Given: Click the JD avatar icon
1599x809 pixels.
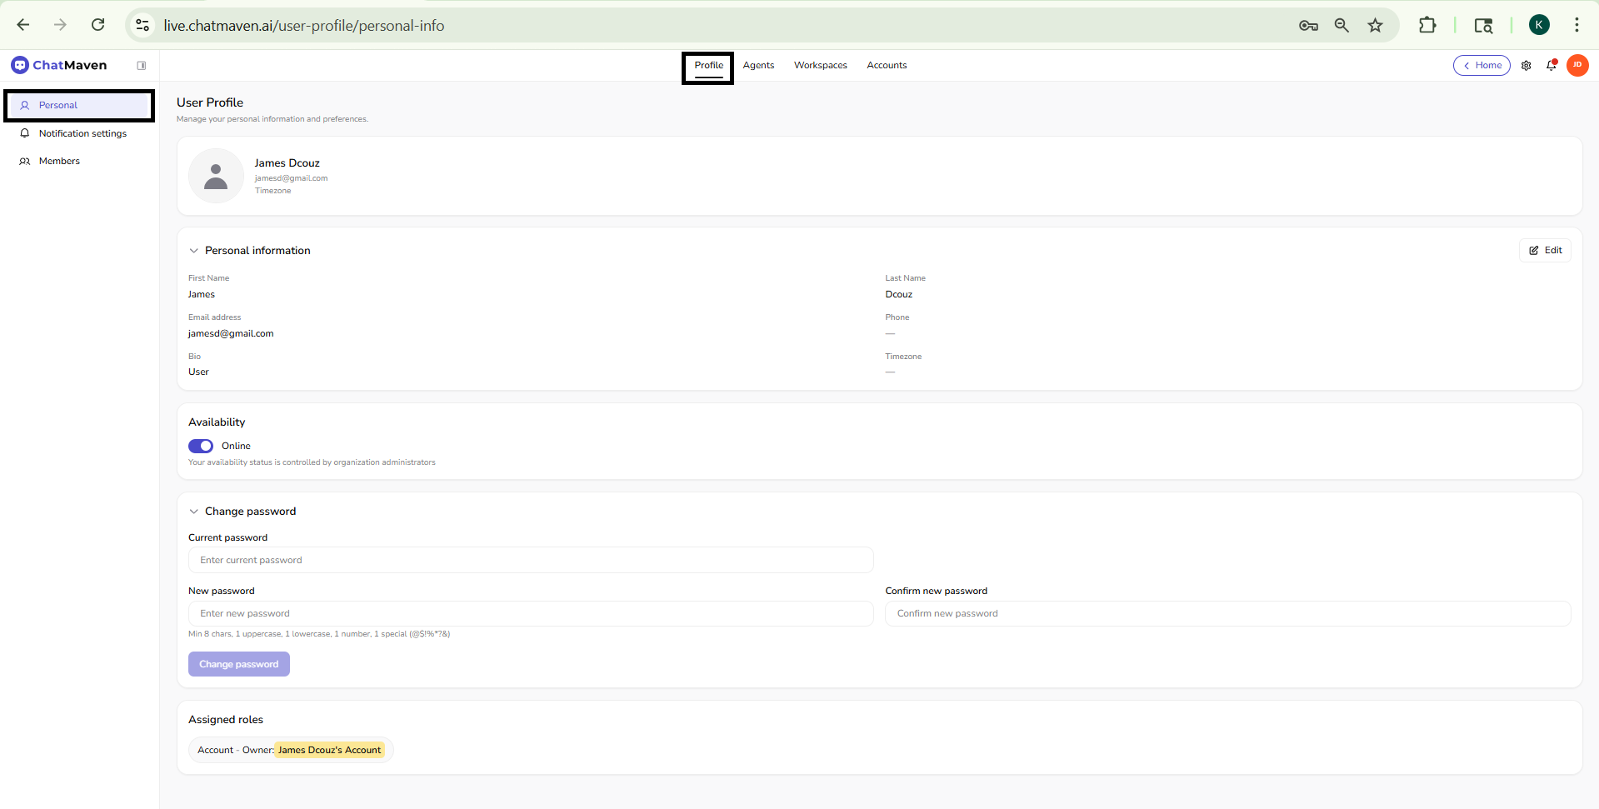Looking at the screenshot, I should click(x=1577, y=65).
